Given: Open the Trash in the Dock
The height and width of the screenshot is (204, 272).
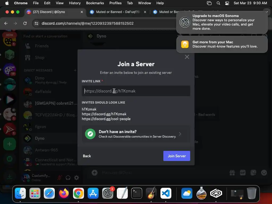Looking at the screenshot, I should click(x=252, y=193).
